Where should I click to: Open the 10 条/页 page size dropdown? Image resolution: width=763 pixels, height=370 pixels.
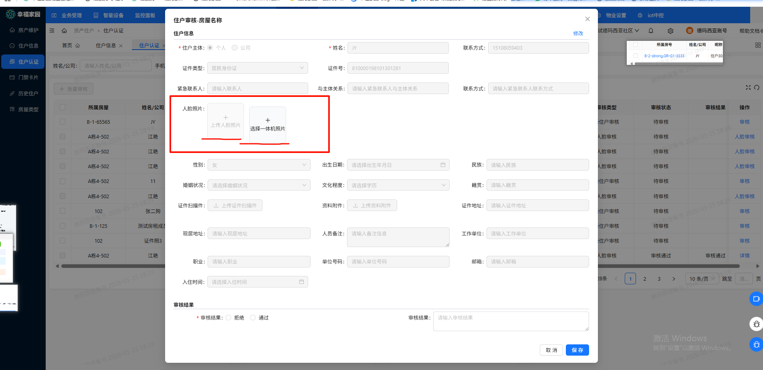point(702,279)
